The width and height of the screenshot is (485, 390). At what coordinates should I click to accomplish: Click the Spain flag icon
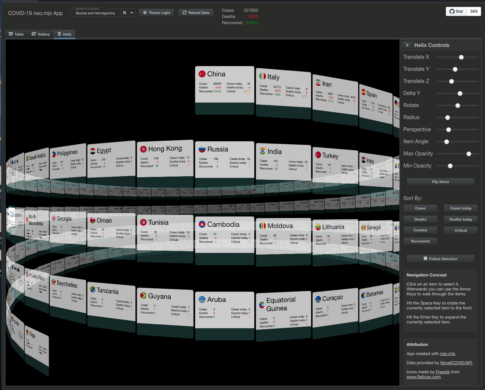[x=363, y=92]
